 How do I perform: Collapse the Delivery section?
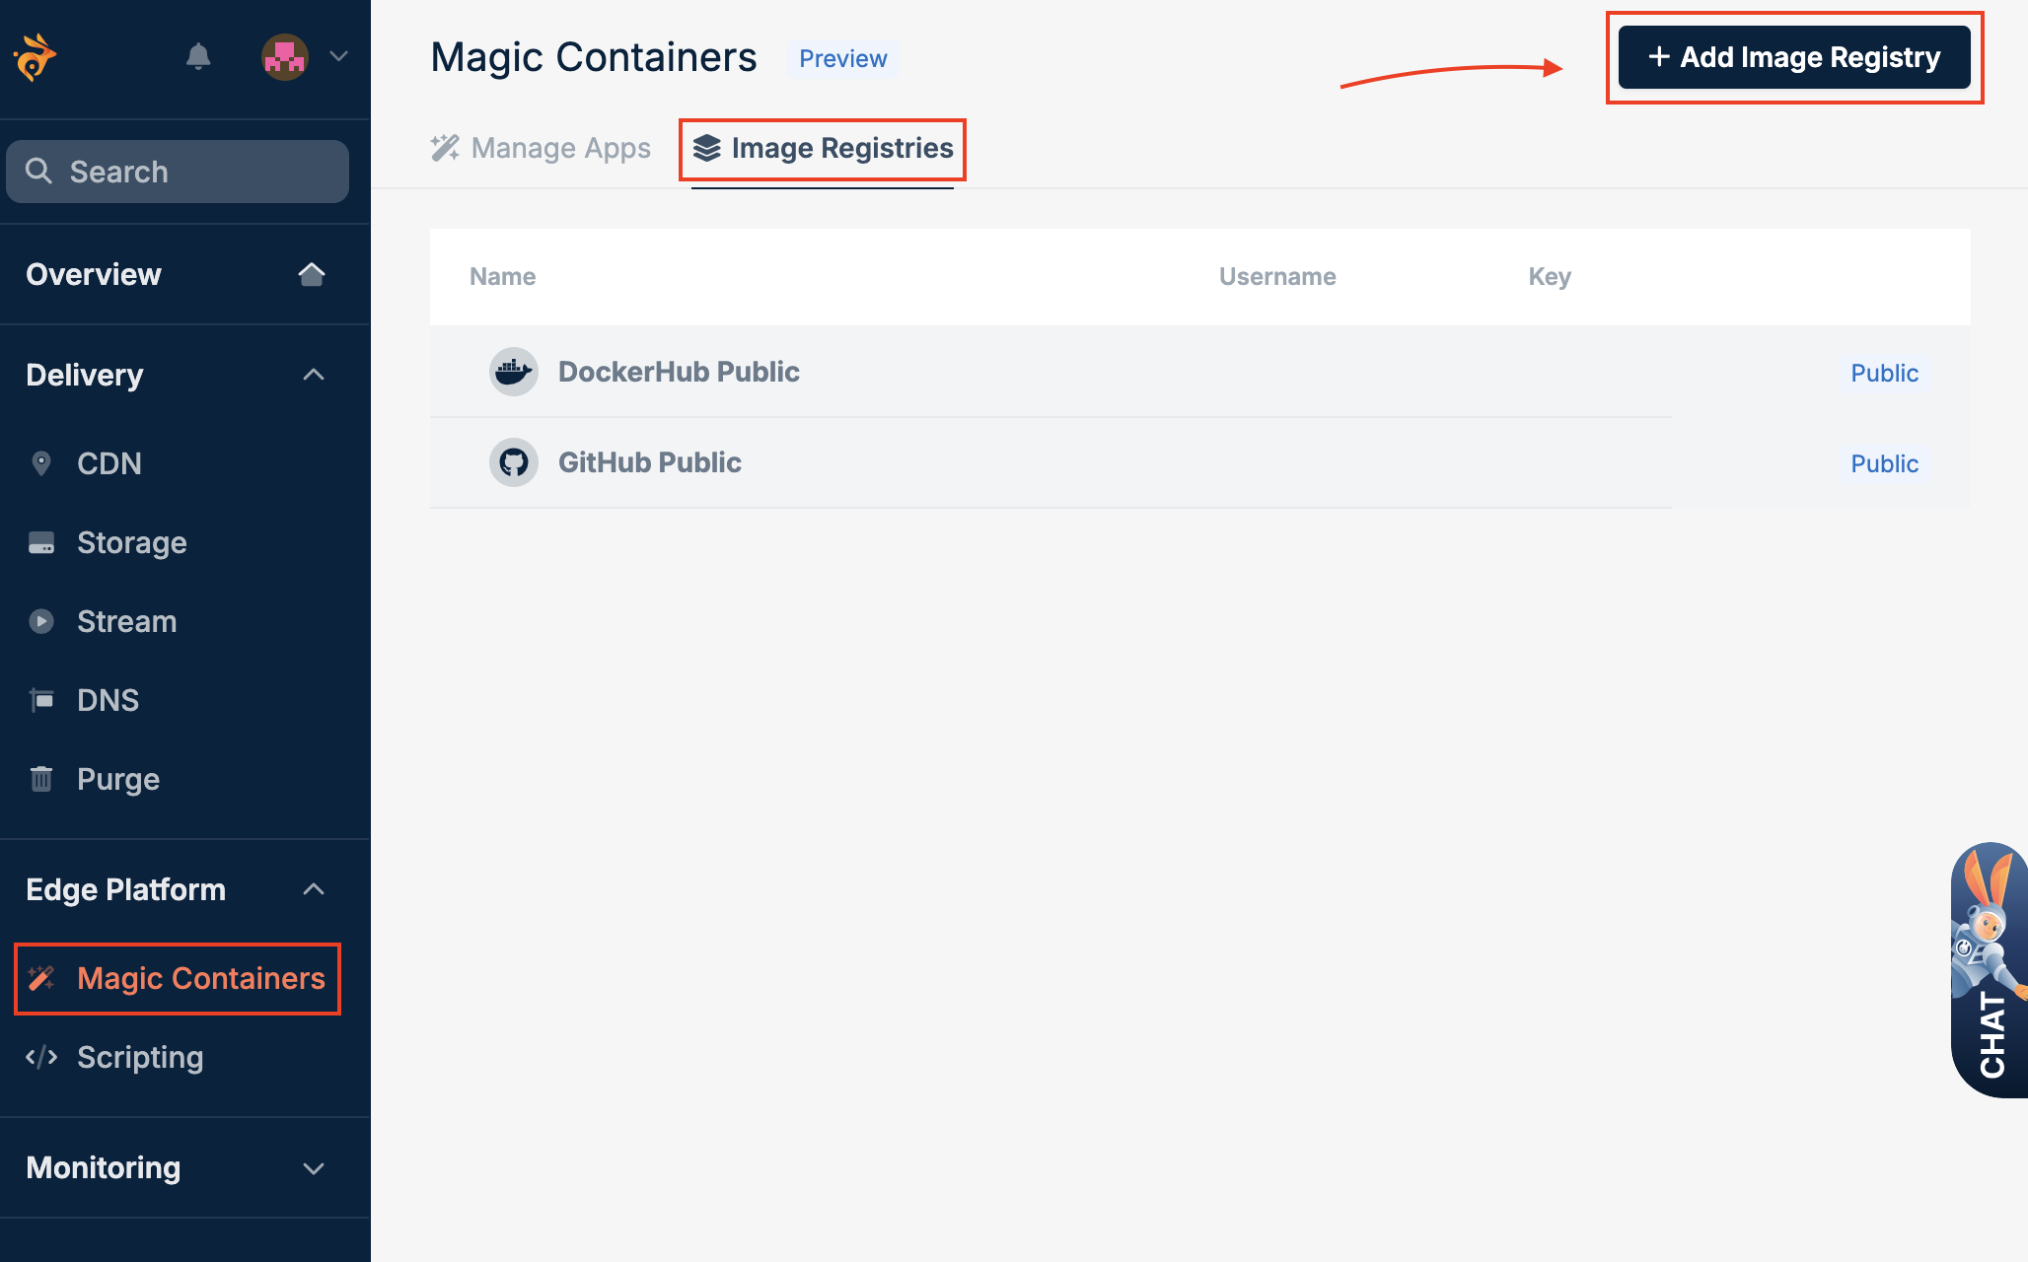click(313, 375)
